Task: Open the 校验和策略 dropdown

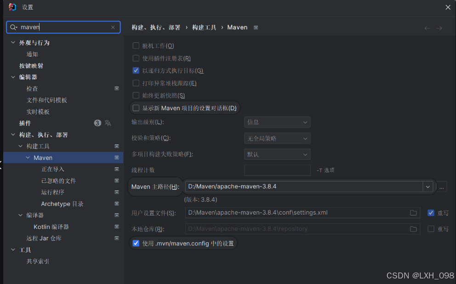Action: click(277, 138)
